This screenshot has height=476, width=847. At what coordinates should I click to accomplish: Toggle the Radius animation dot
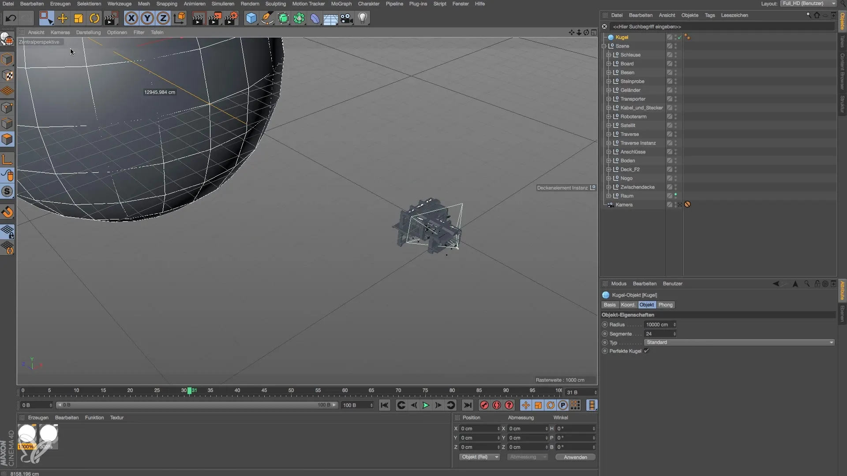(x=605, y=324)
